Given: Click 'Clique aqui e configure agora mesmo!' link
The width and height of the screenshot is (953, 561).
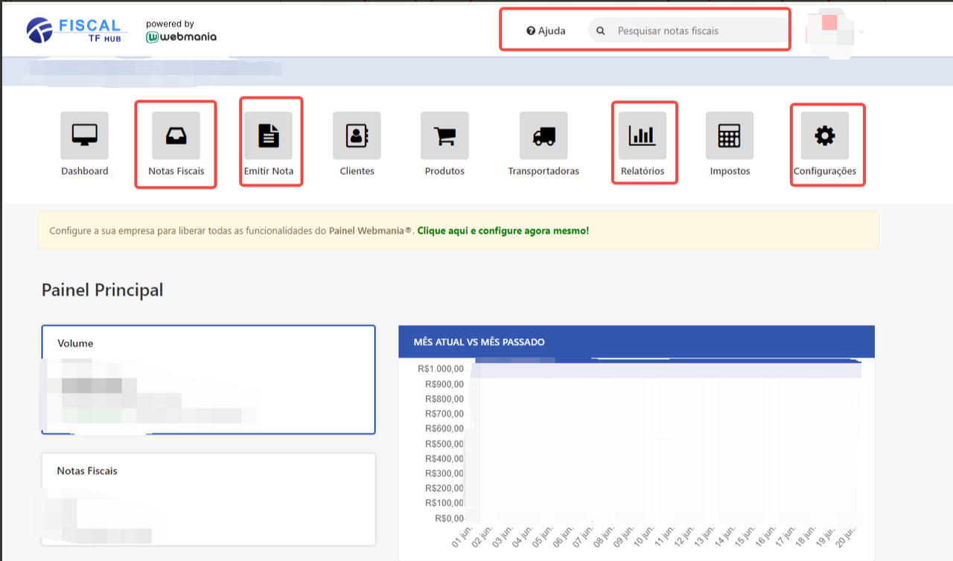Looking at the screenshot, I should pyautogui.click(x=503, y=231).
